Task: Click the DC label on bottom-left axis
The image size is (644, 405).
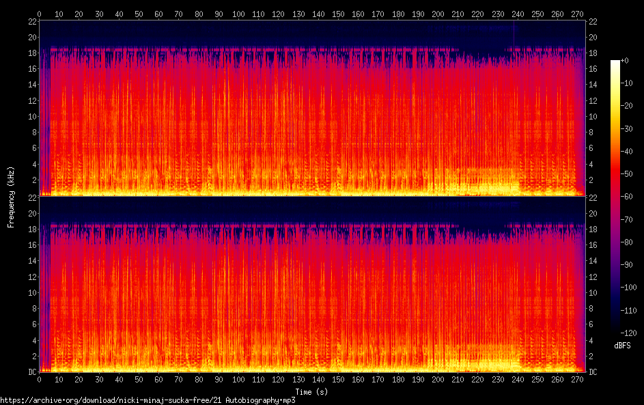Action: tap(30, 372)
